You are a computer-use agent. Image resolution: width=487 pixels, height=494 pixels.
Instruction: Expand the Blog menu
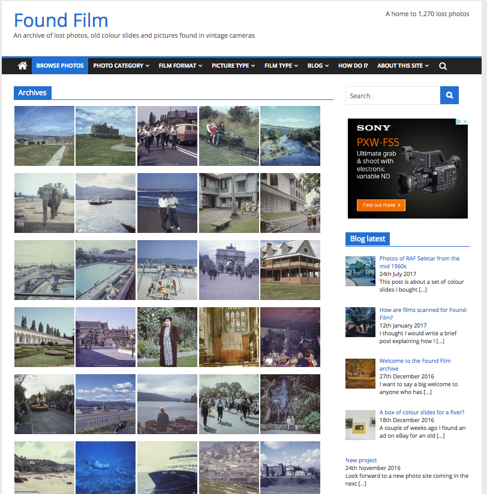click(x=318, y=66)
